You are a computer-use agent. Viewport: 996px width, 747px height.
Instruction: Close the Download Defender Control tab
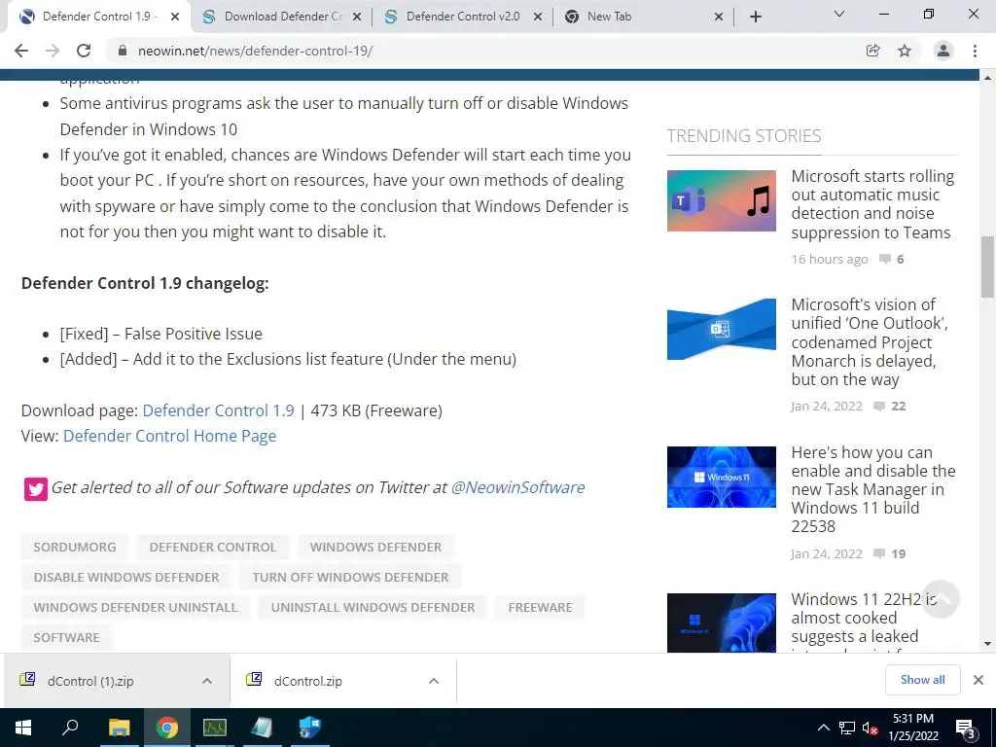(x=357, y=18)
